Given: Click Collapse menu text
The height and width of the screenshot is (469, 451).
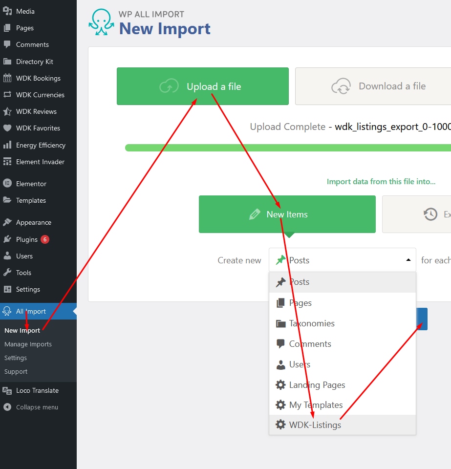Looking at the screenshot, I should pyautogui.click(x=37, y=407).
